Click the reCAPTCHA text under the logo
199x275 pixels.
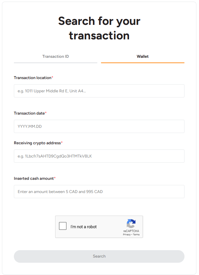coord(131,231)
